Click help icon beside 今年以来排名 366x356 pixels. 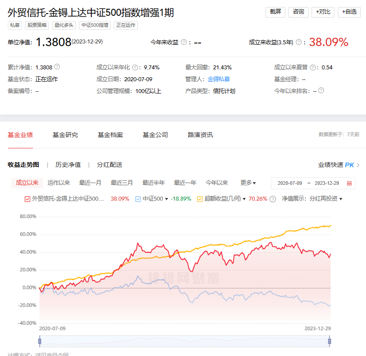click(x=321, y=90)
